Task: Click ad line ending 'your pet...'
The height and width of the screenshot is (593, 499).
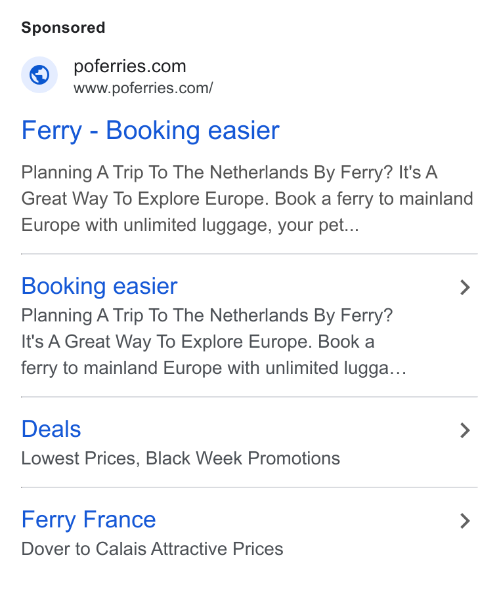Action: point(190,226)
